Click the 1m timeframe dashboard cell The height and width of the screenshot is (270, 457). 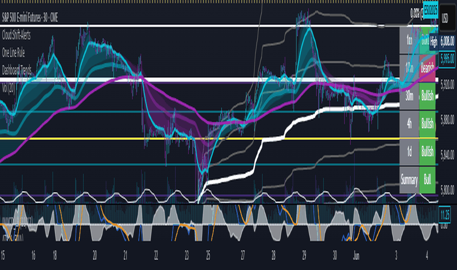click(x=409, y=40)
